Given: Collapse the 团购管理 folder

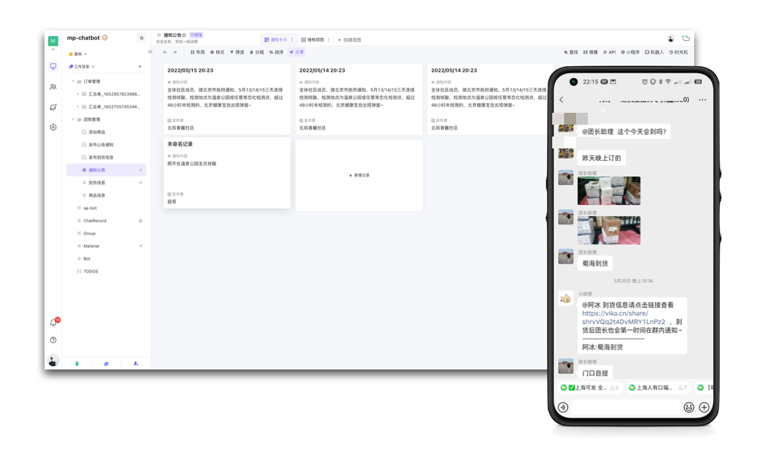Looking at the screenshot, I should coord(73,119).
